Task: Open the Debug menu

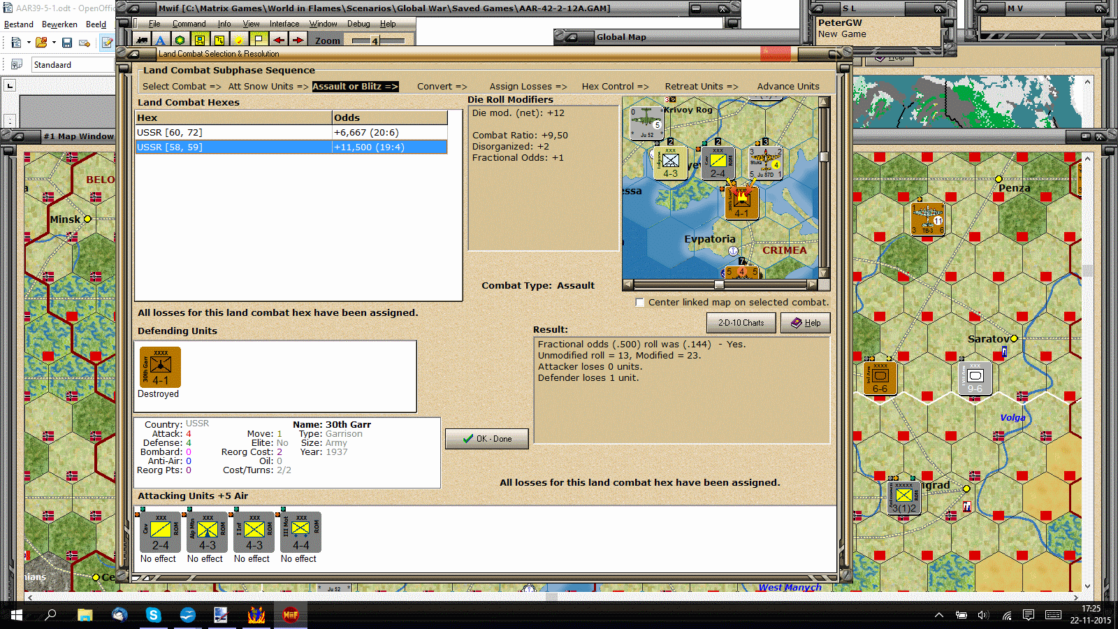Action: pos(358,24)
